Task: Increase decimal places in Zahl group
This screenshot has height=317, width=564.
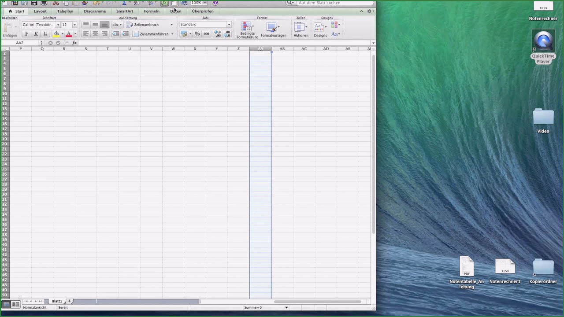Action: 217,34
